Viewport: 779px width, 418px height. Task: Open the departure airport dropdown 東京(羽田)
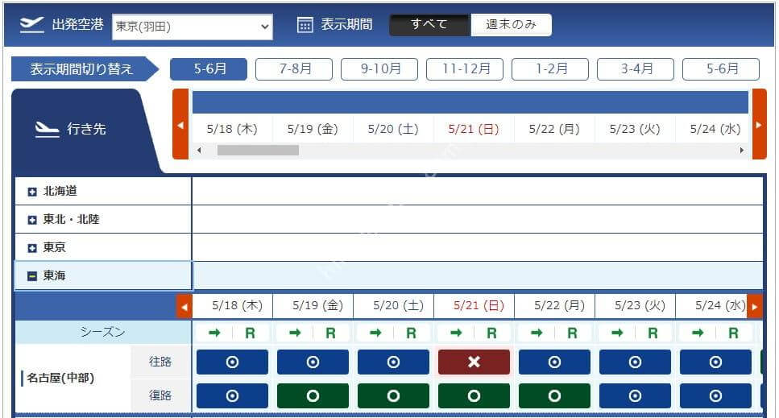(x=193, y=27)
